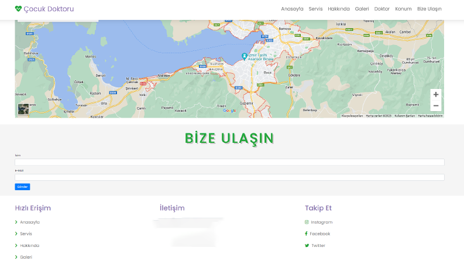Viewport: 464px width, 261px height.
Task: Switch map to satellite view thumbnail
Action: tap(23, 109)
